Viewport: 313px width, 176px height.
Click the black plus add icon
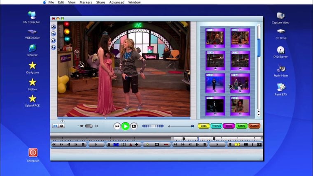click(137, 144)
